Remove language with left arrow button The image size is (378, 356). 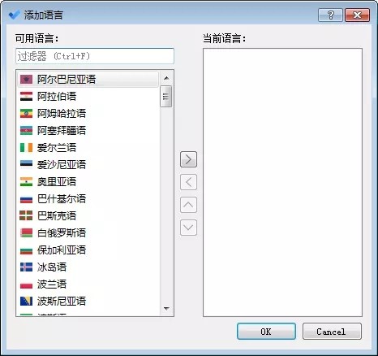point(188,182)
